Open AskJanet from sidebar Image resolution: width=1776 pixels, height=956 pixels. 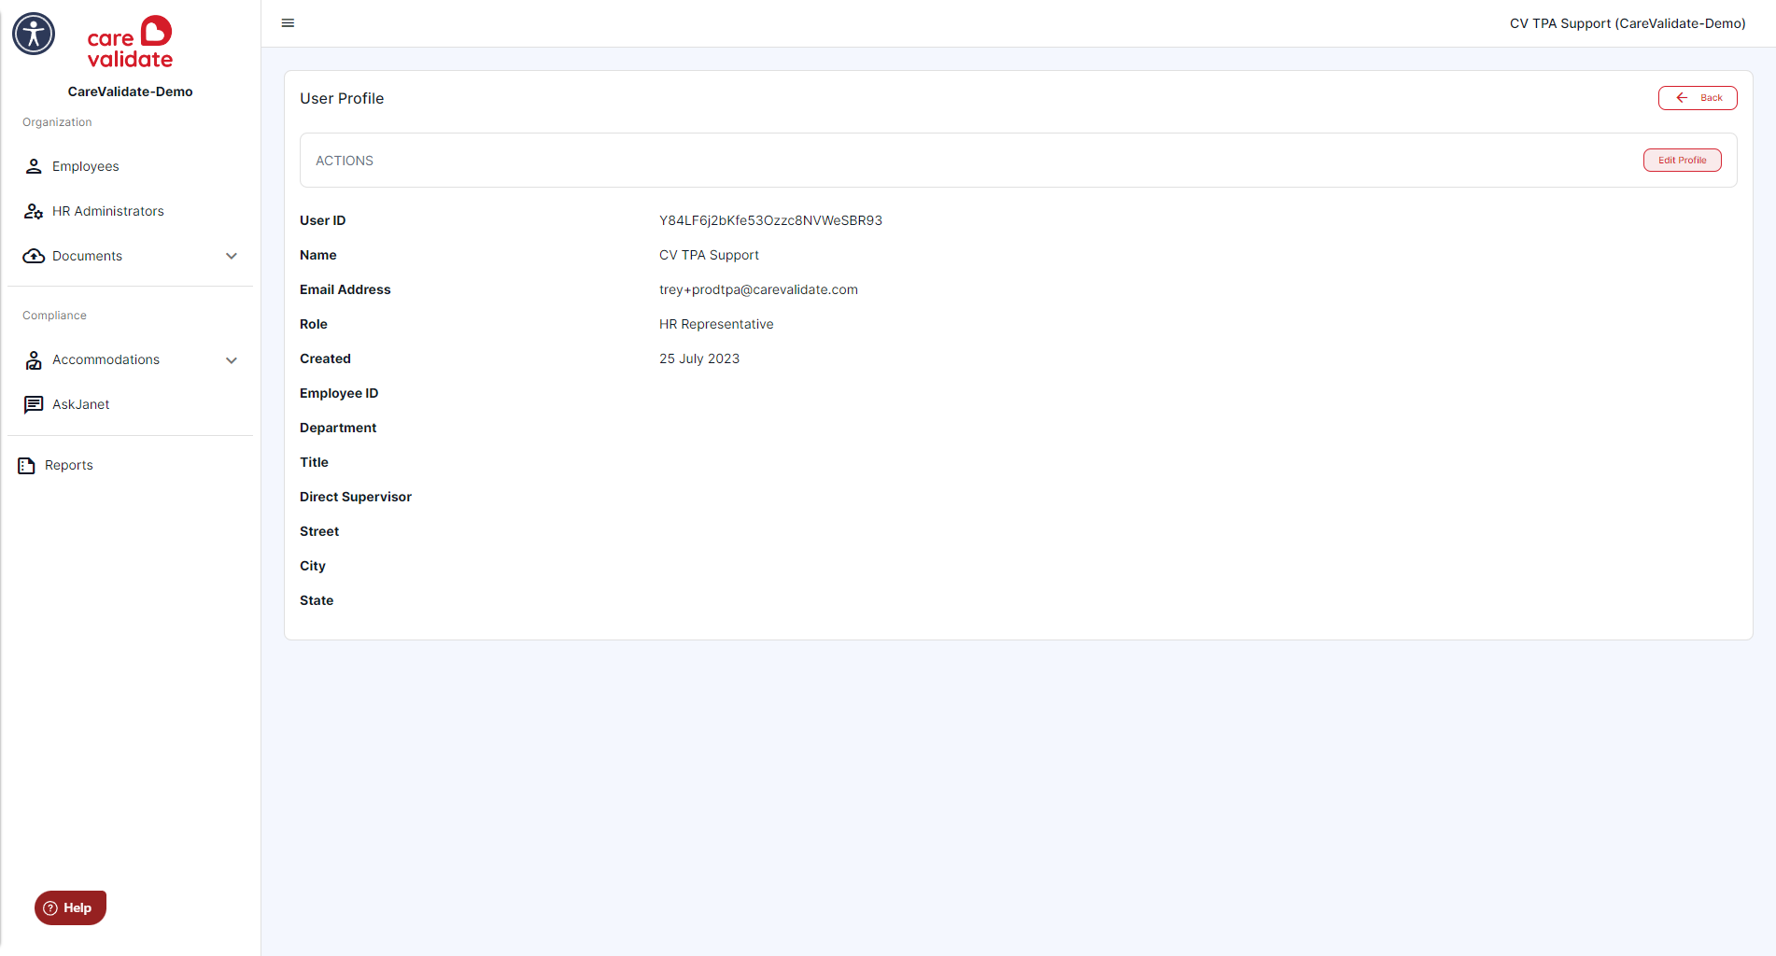click(81, 404)
